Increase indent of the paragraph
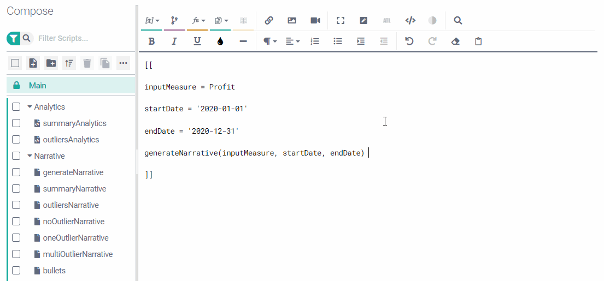Viewport: 604px width, 281px height. tap(361, 41)
